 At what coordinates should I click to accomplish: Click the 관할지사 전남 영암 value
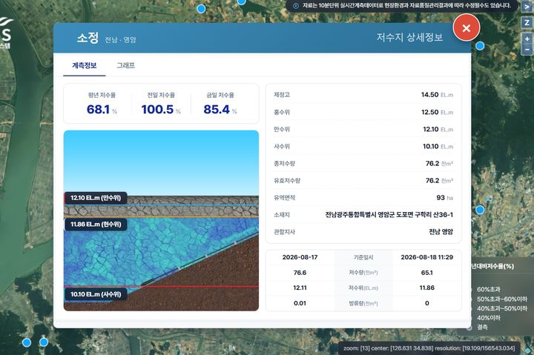pos(441,232)
